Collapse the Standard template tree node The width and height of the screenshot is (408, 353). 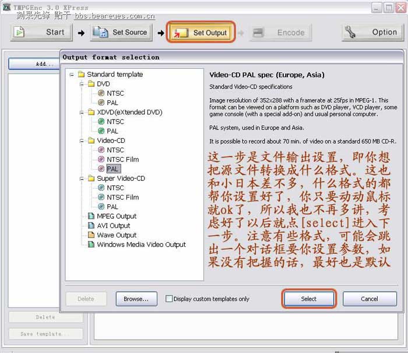[x=72, y=75]
